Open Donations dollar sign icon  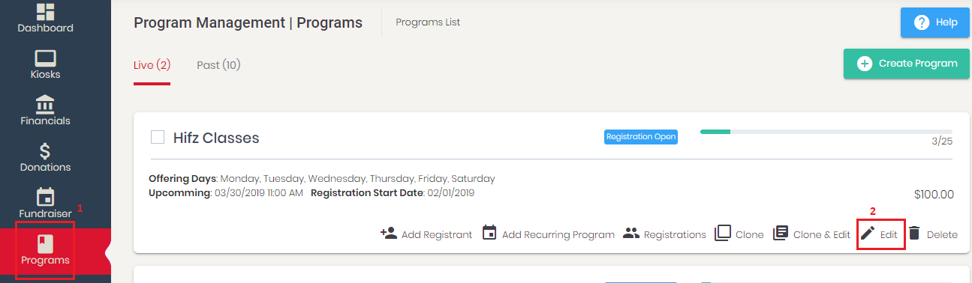[45, 150]
